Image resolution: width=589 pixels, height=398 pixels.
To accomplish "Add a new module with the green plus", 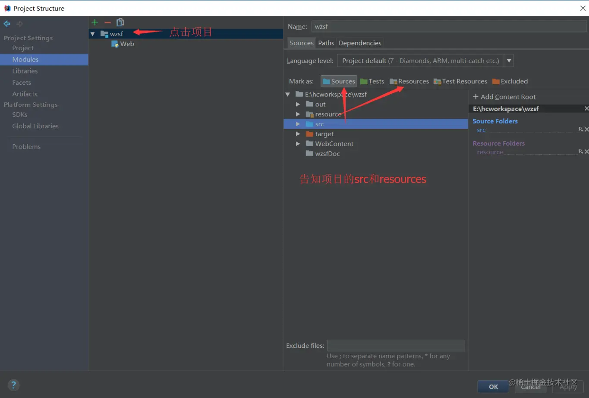I will [x=95, y=22].
